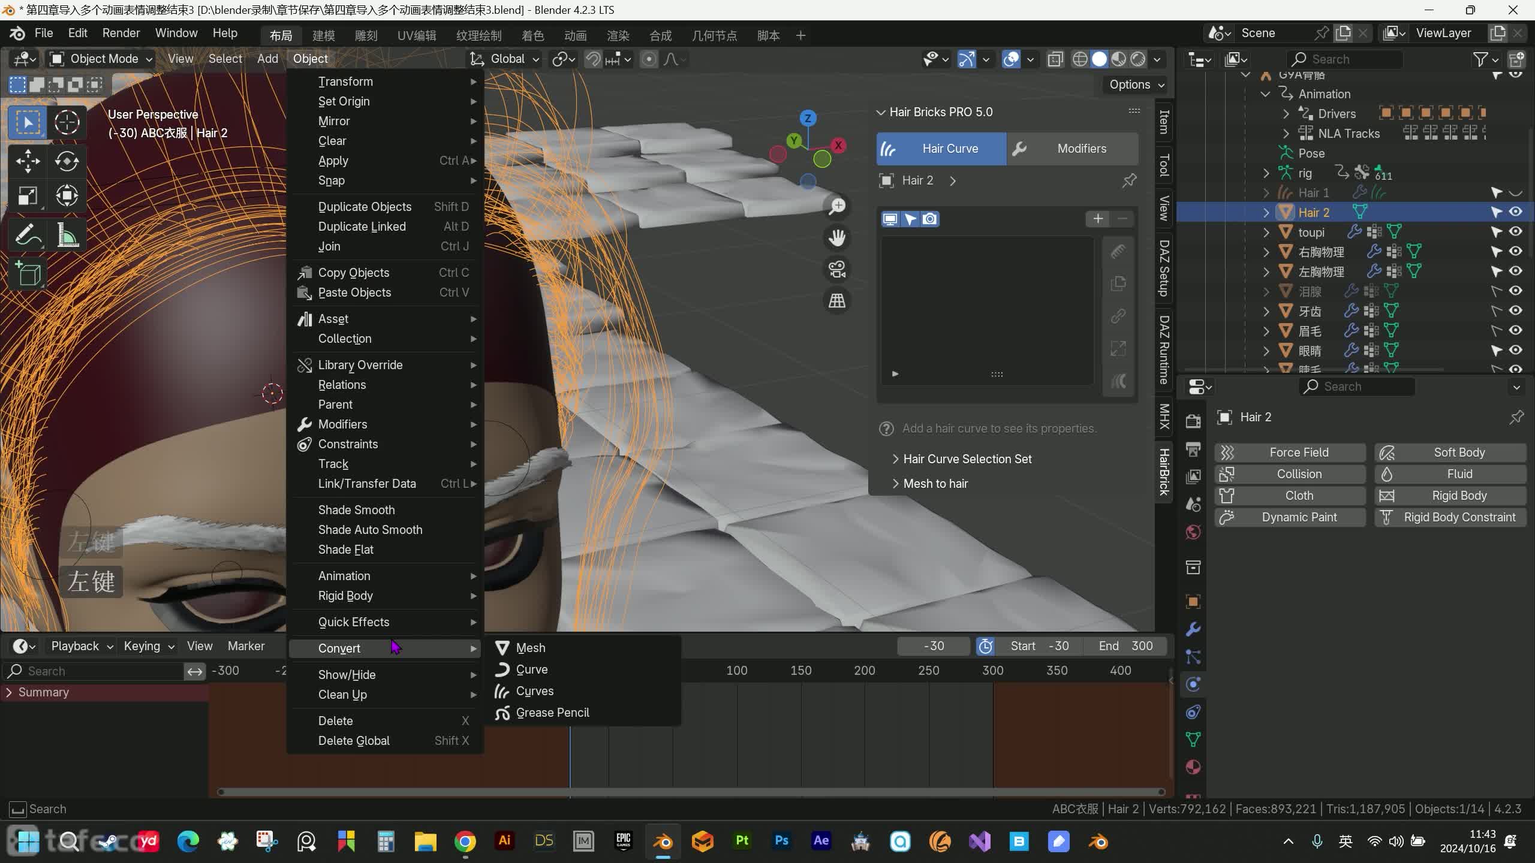Expand the Mesh to hair section

[x=929, y=484]
